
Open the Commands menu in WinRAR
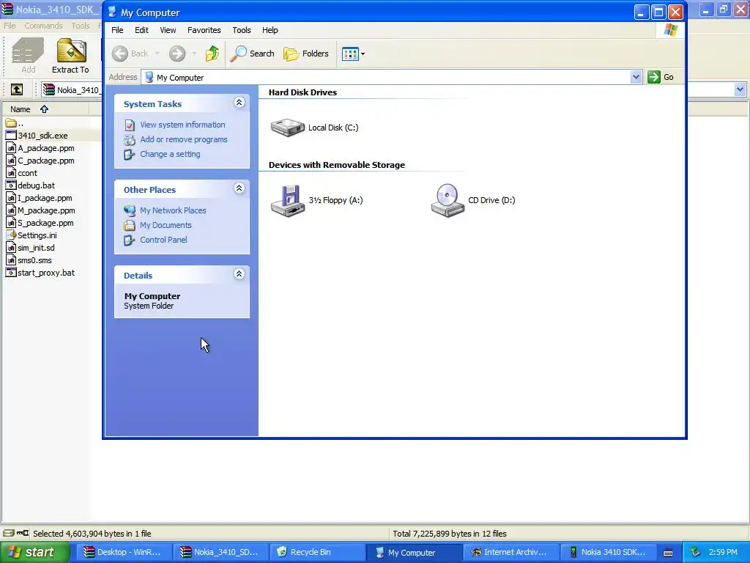(x=43, y=26)
